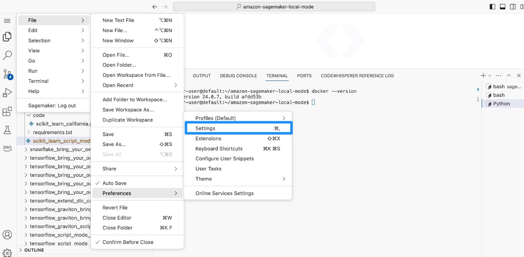Toggle the secondary side bar layout icon
524x257 pixels.
click(x=512, y=7)
